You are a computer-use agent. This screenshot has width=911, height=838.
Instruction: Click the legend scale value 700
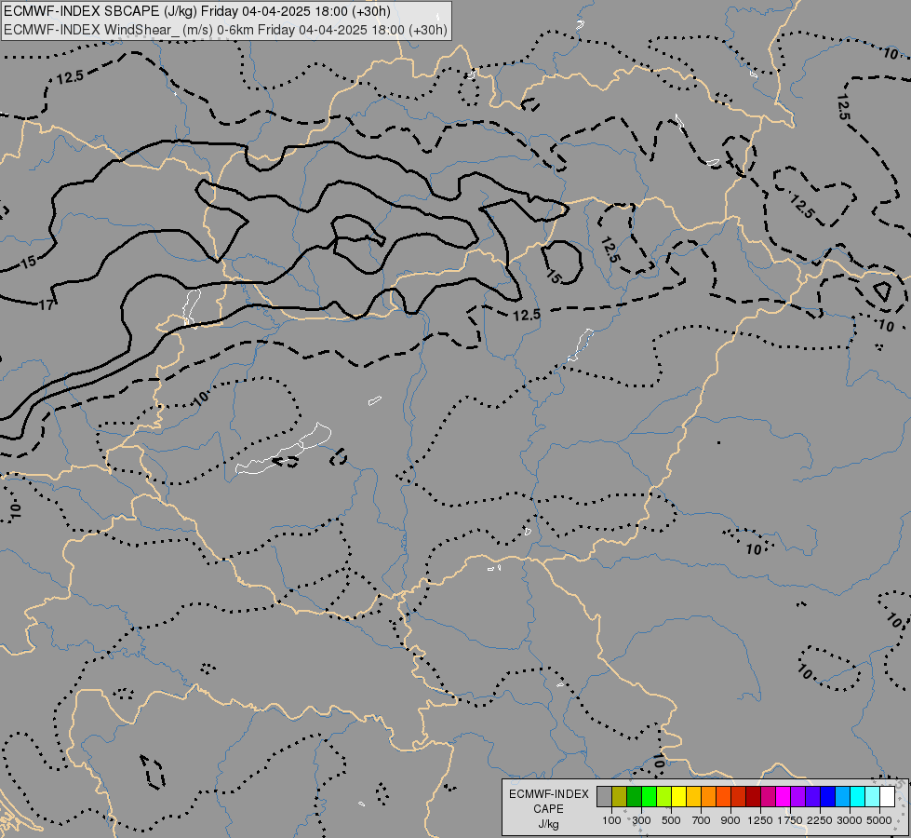[x=702, y=820]
